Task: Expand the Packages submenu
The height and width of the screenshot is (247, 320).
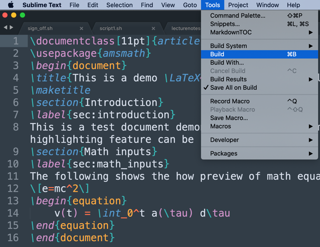Action: pos(259,154)
